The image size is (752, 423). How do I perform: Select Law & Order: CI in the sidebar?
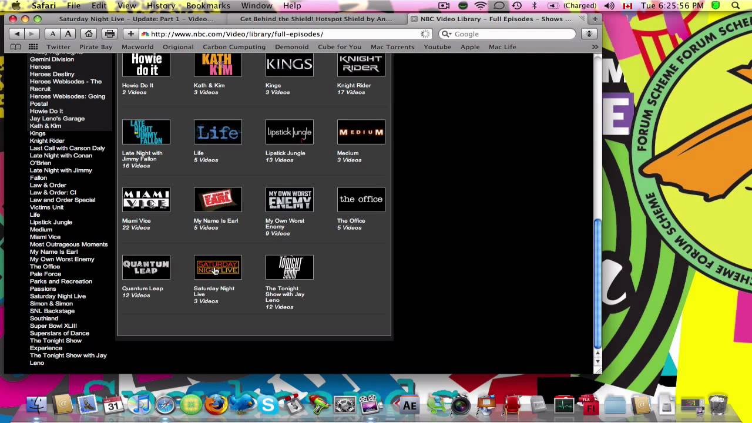[x=53, y=193]
